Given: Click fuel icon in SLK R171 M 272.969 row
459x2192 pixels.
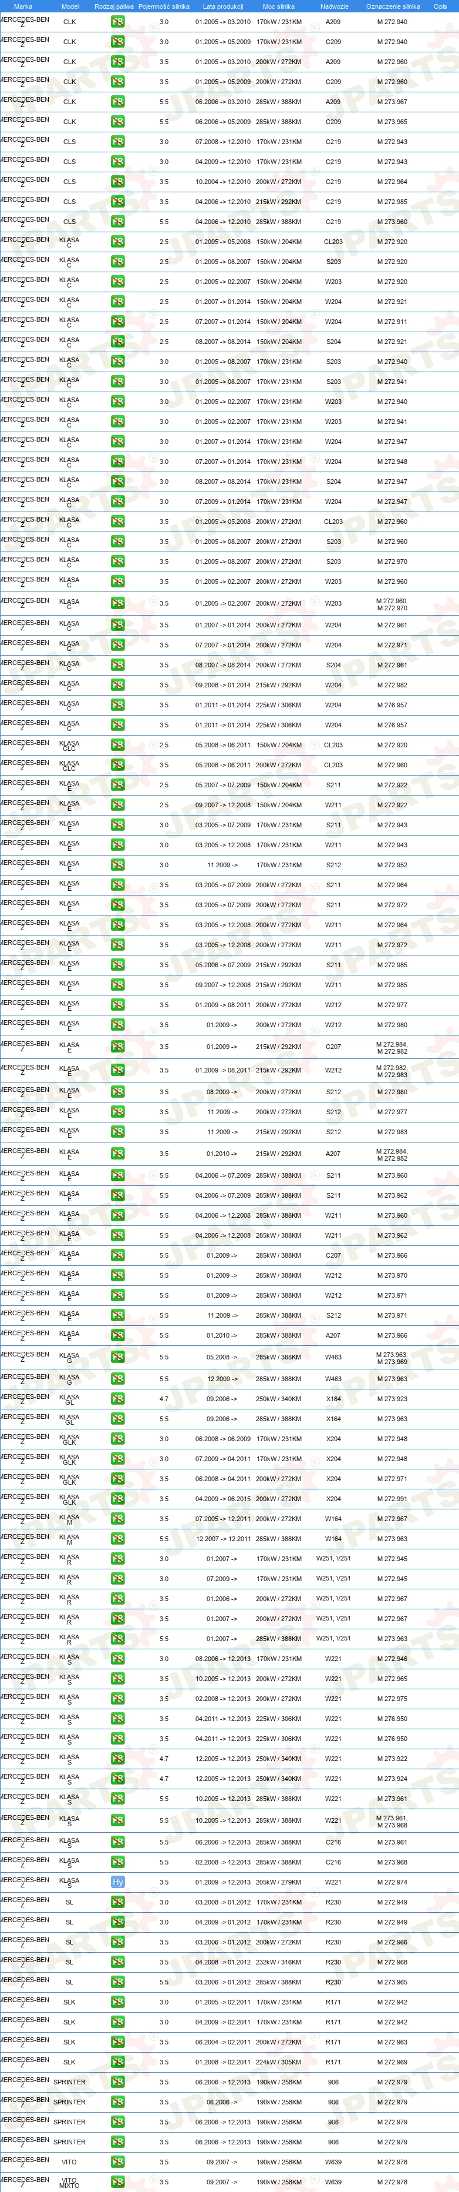Looking at the screenshot, I should 117,2062.
